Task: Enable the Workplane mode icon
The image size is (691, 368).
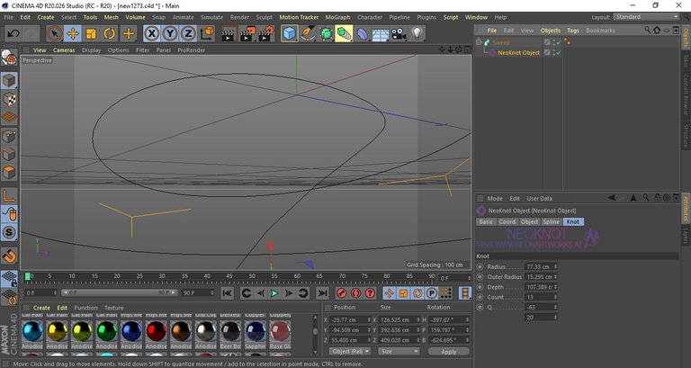Action: click(9, 118)
